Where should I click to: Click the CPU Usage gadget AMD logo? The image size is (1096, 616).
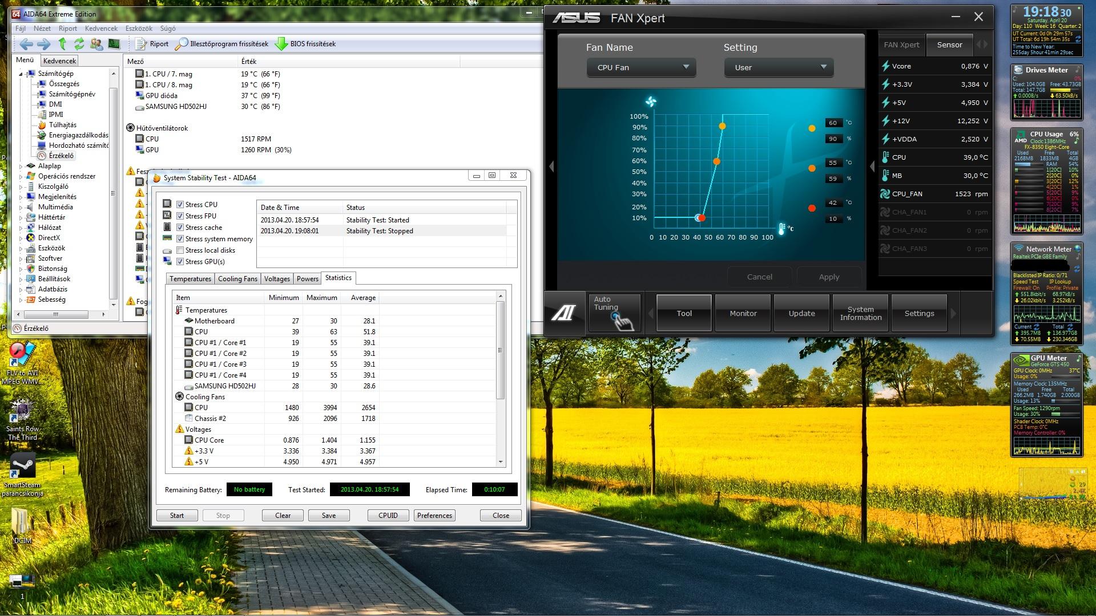(1021, 137)
